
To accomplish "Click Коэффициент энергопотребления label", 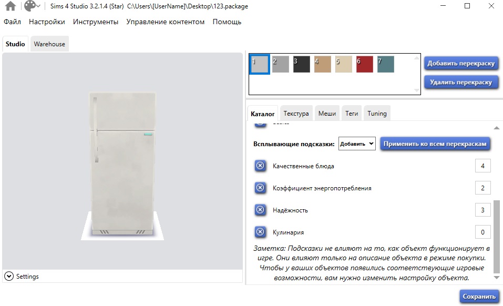I will 322,188.
